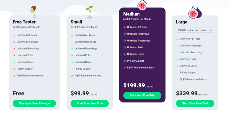Click Start your Free Package button
The width and height of the screenshot is (231, 113).
[34, 103]
